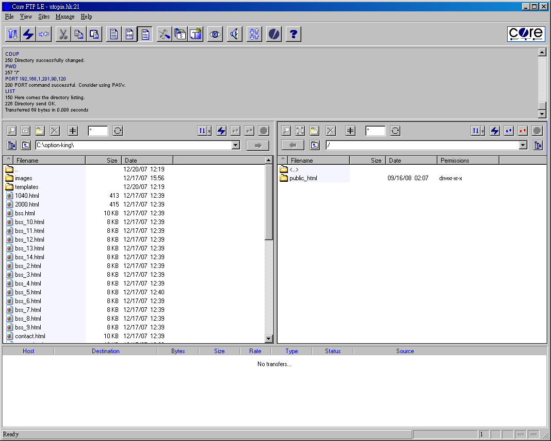Viewport: 551px width, 441px height.
Task: Click the log pane scroll-up arrow
Action: coord(542,52)
